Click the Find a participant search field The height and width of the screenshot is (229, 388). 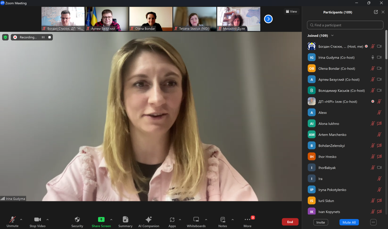[345, 25]
